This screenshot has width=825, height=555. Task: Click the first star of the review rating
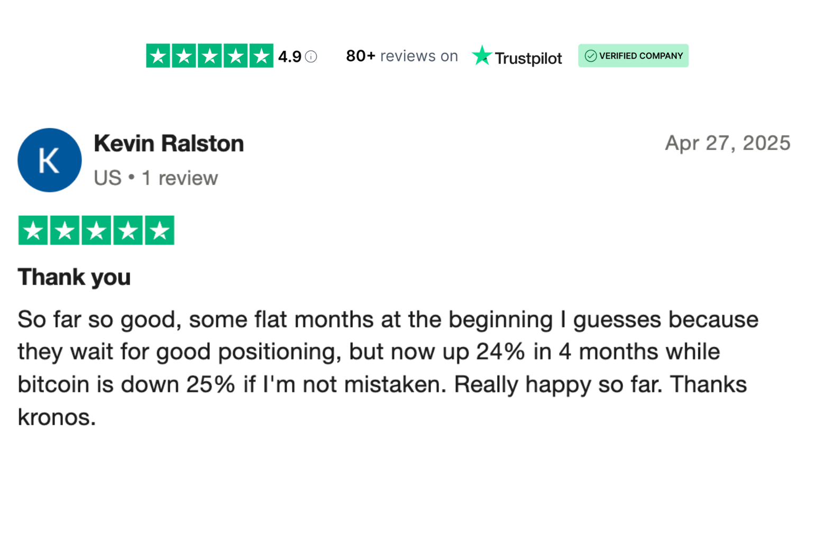(33, 230)
